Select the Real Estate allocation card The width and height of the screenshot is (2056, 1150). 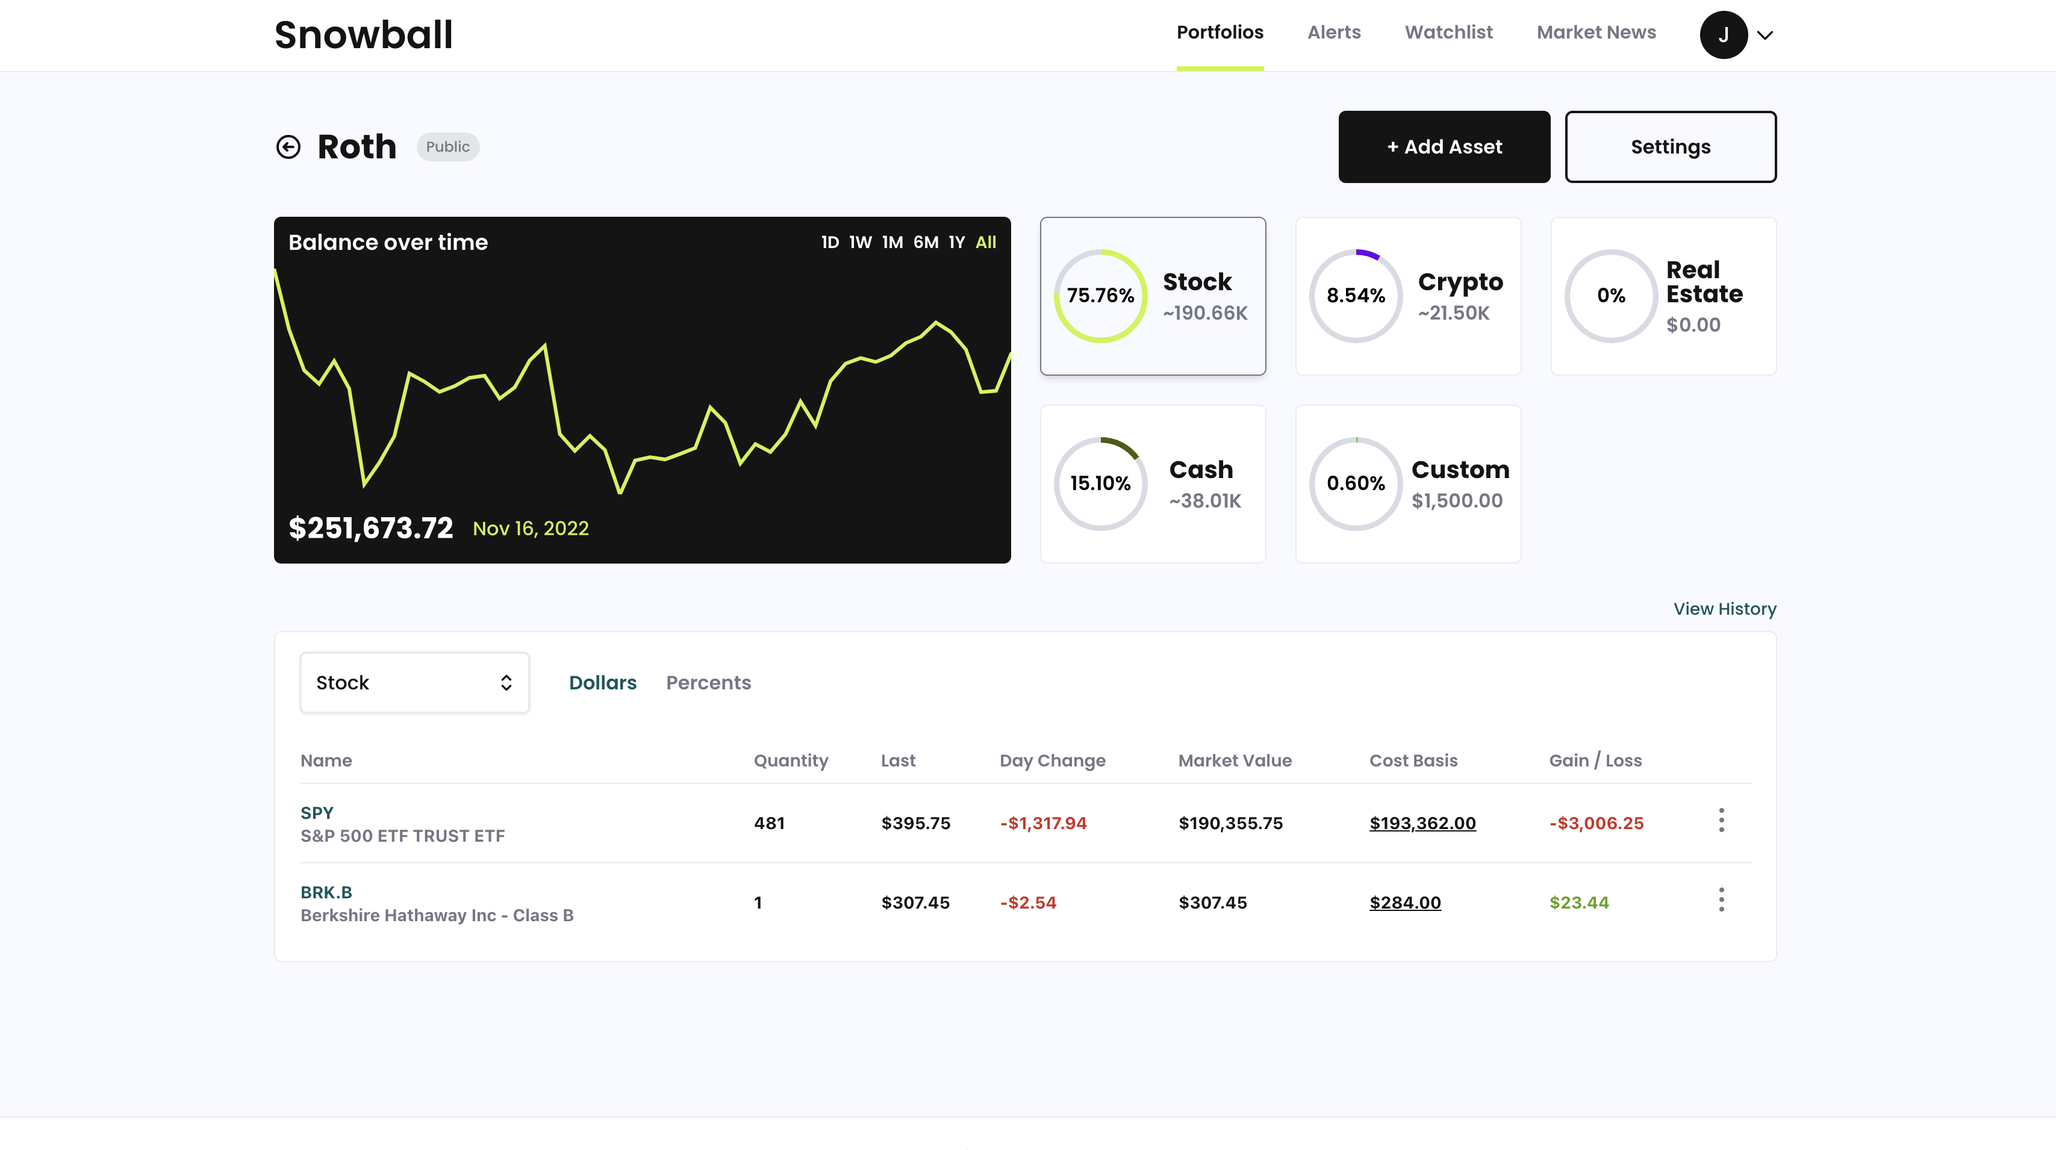[1663, 295]
